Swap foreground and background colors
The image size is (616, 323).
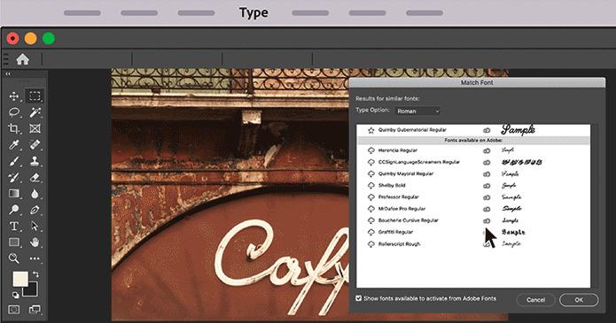35,274
